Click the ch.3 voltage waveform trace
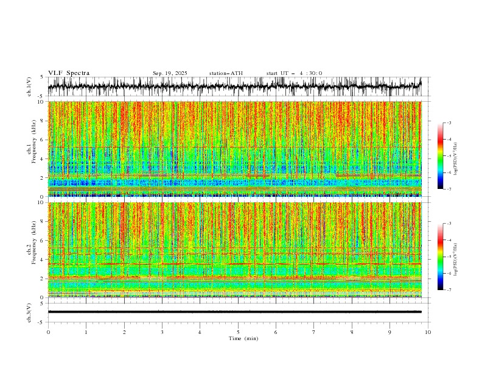 [235, 312]
